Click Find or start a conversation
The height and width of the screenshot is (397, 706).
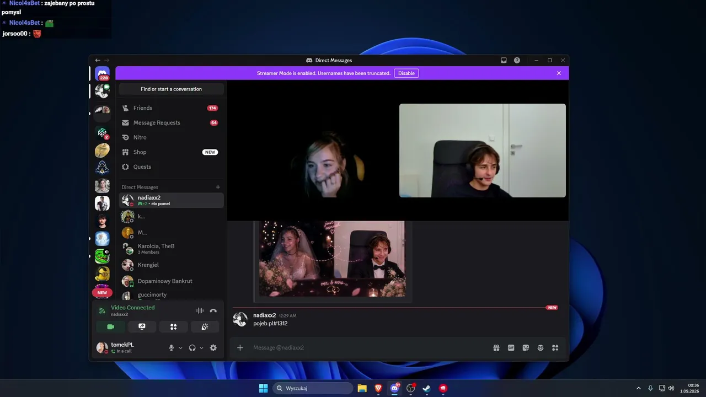pyautogui.click(x=171, y=89)
